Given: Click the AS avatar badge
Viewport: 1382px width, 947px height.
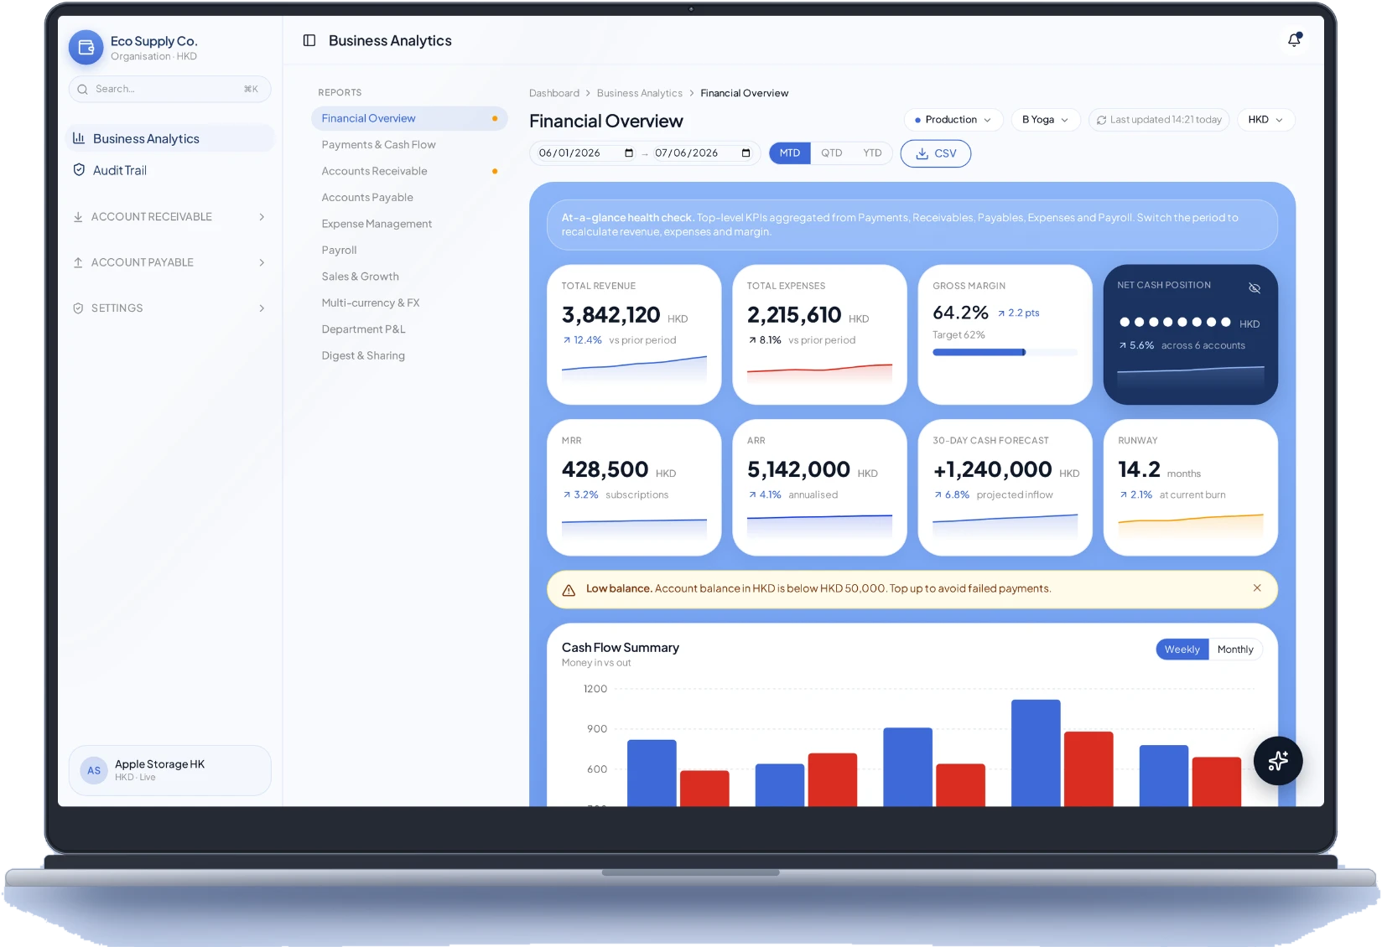Looking at the screenshot, I should tap(94, 770).
